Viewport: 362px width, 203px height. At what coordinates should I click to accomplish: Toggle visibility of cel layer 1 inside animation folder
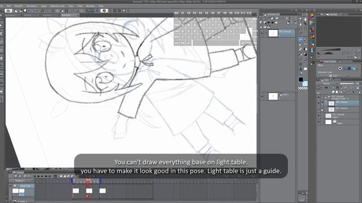(318, 109)
